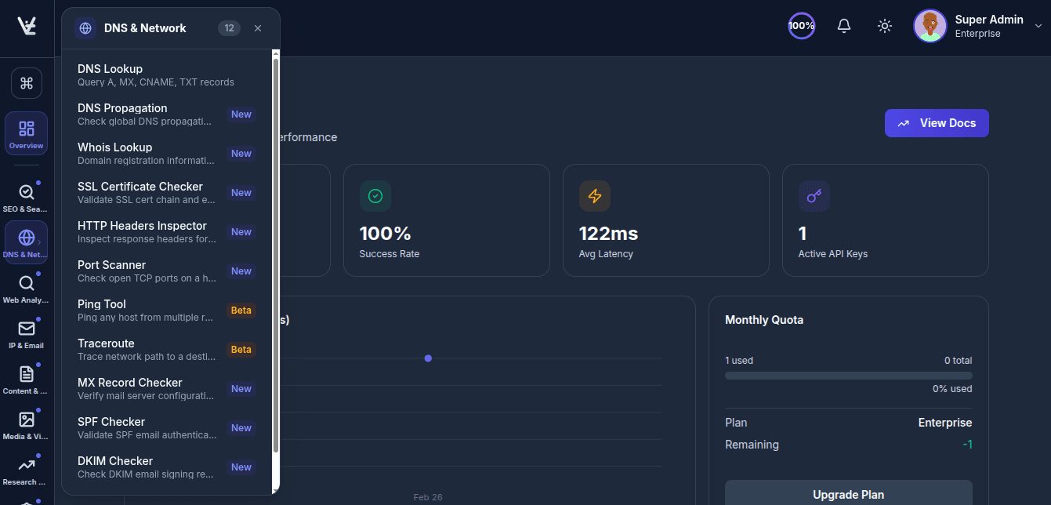Open the Media & Video tools icon
Image resolution: width=1051 pixels, height=505 pixels.
coord(26,420)
